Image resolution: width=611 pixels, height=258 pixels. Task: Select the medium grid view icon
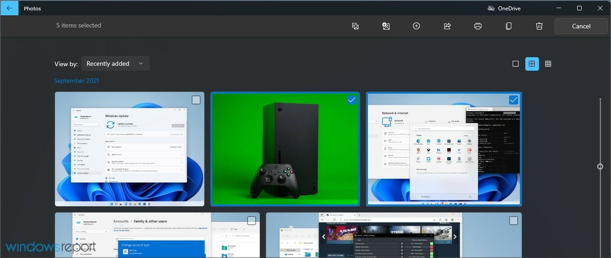pos(532,64)
